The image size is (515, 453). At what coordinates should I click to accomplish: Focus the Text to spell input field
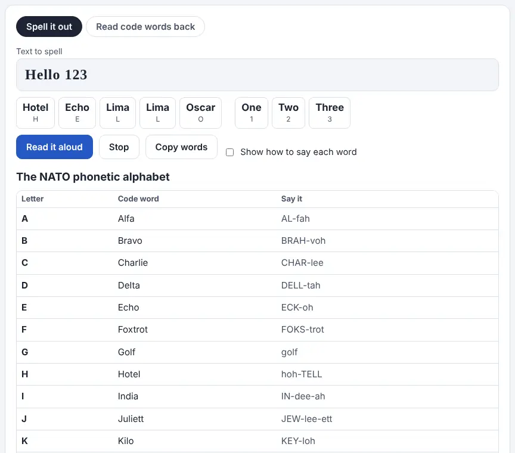click(257, 75)
